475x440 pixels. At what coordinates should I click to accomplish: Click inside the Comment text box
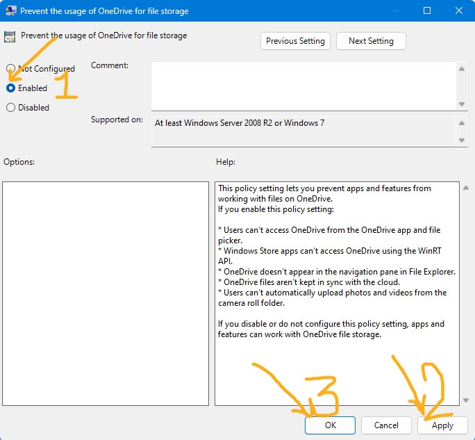tap(303, 86)
